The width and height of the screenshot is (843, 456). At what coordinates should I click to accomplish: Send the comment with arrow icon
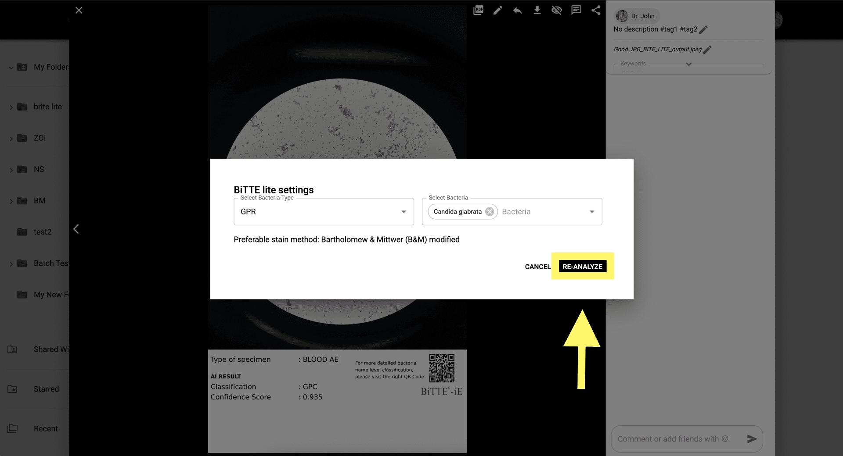(x=752, y=439)
